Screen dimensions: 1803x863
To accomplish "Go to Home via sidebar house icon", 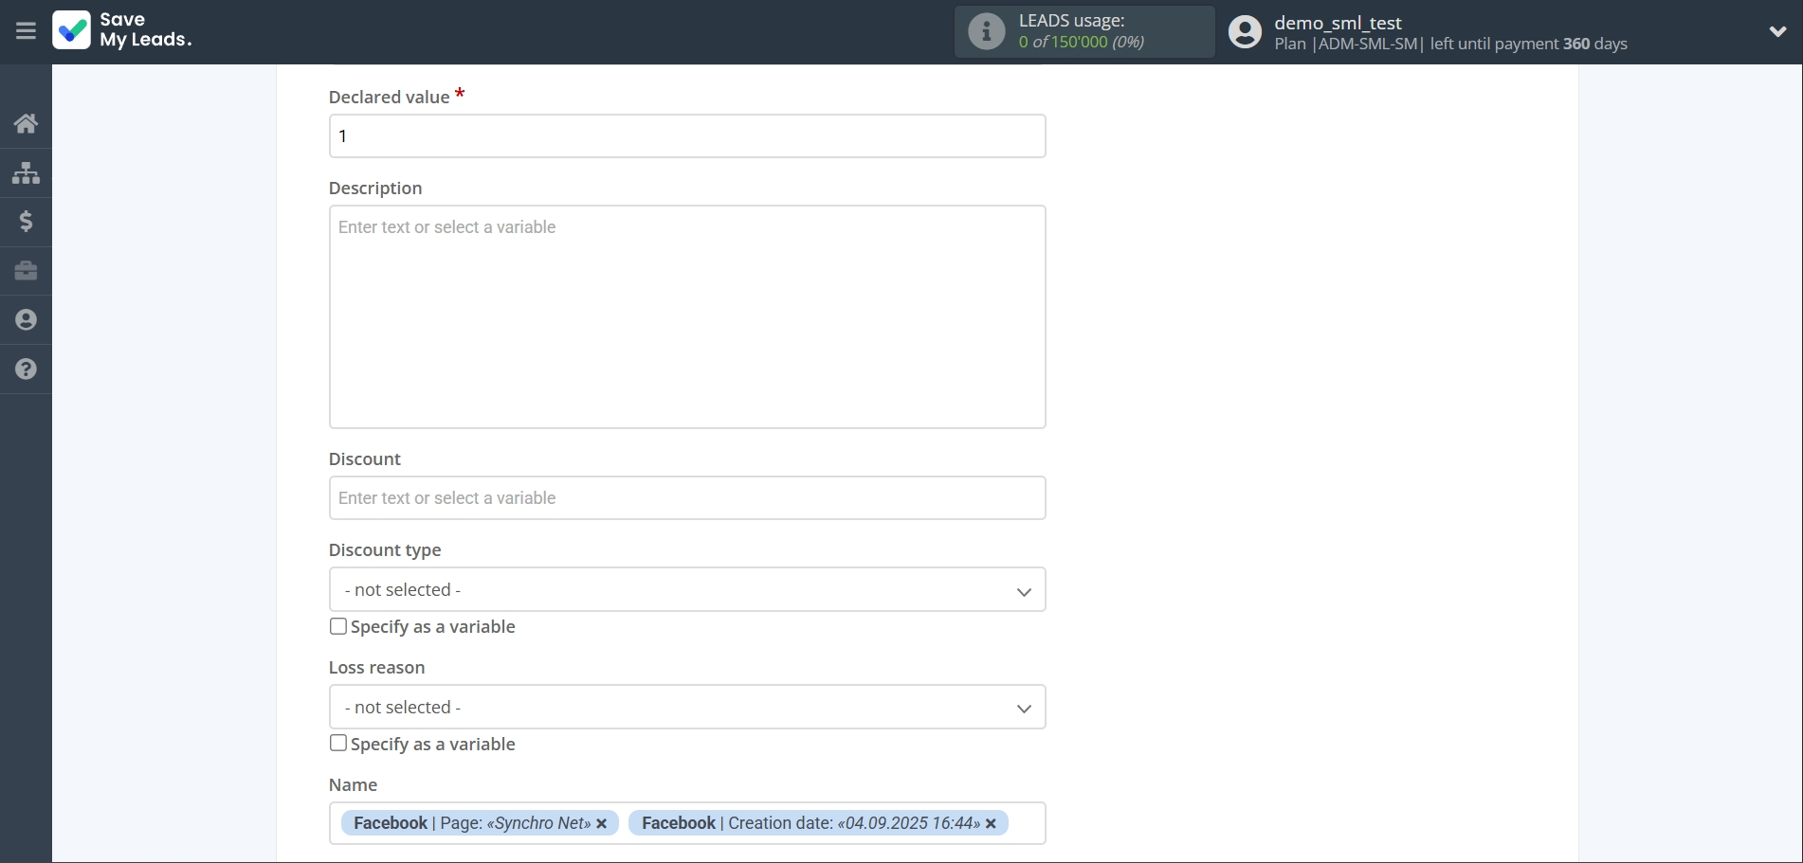I will click(26, 123).
